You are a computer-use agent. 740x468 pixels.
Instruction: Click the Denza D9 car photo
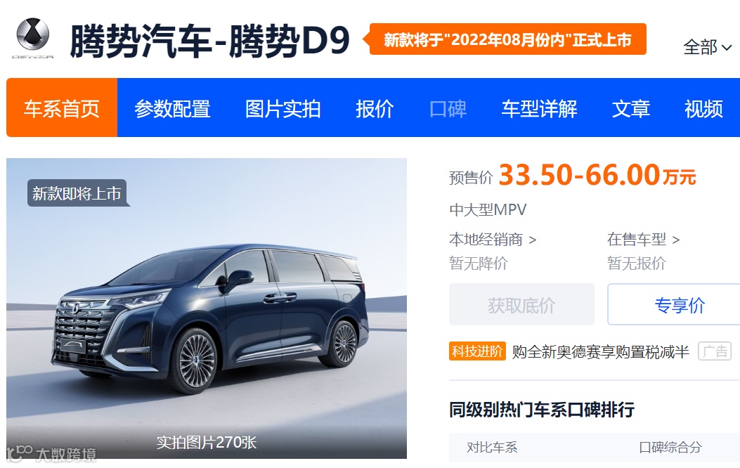click(207, 308)
